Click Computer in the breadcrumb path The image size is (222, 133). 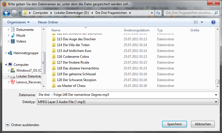tap(41, 13)
